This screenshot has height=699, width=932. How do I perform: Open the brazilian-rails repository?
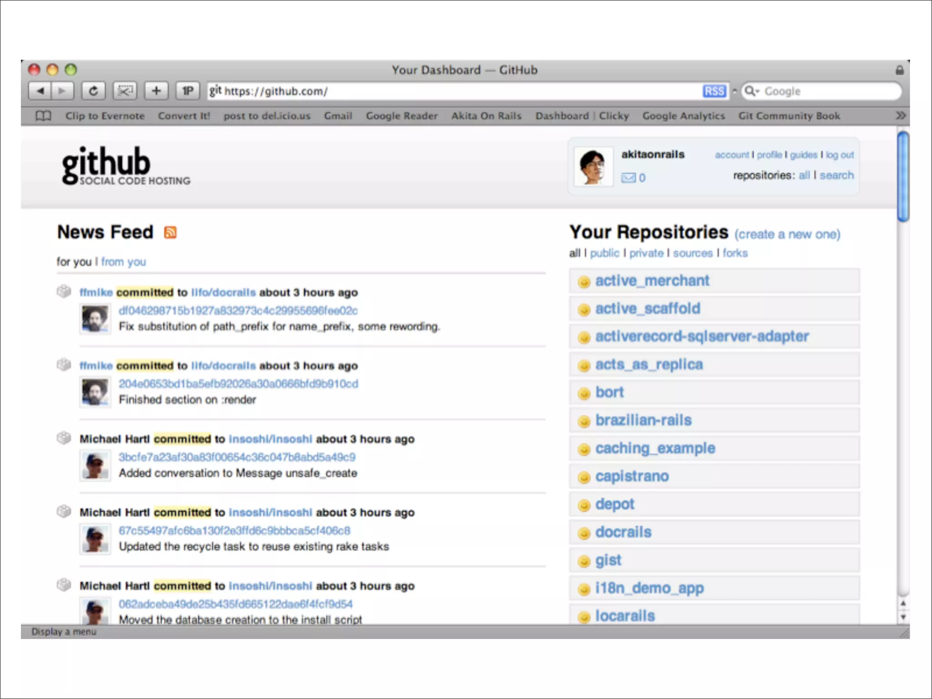(643, 420)
